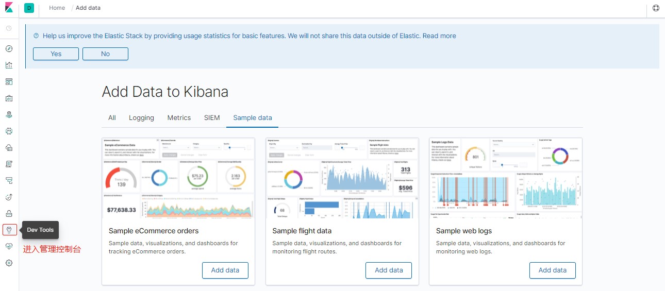Open Canvas from the left sidebar
The image size is (665, 291).
9,98
